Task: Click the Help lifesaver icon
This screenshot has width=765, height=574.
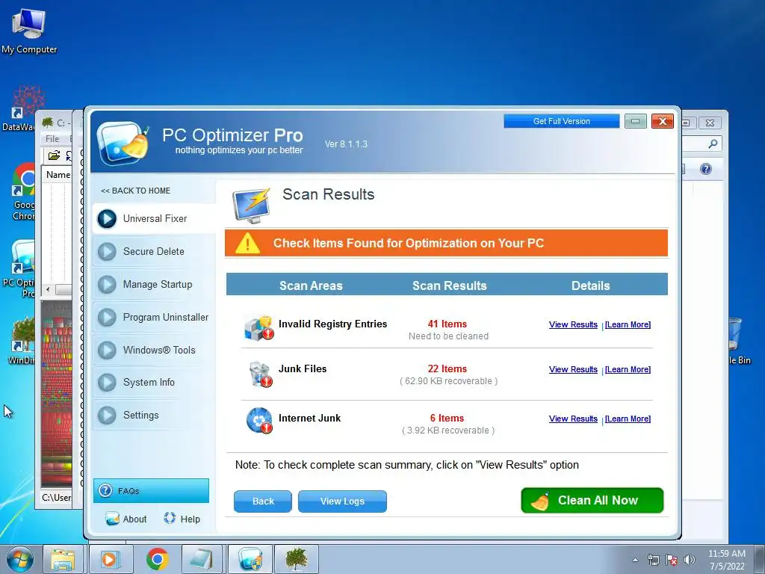Action: click(x=170, y=518)
